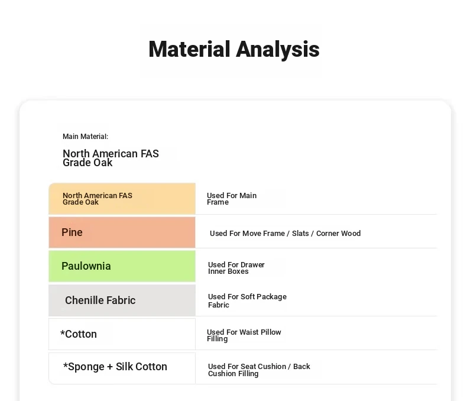
Task: Click the word Analysis in the title
Action: tap(278, 50)
